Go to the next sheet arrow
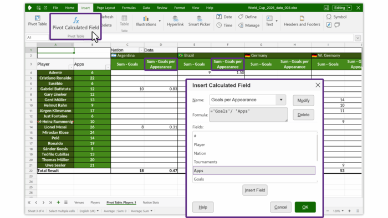Viewport: 388px width, 218px height. click(x=43, y=203)
